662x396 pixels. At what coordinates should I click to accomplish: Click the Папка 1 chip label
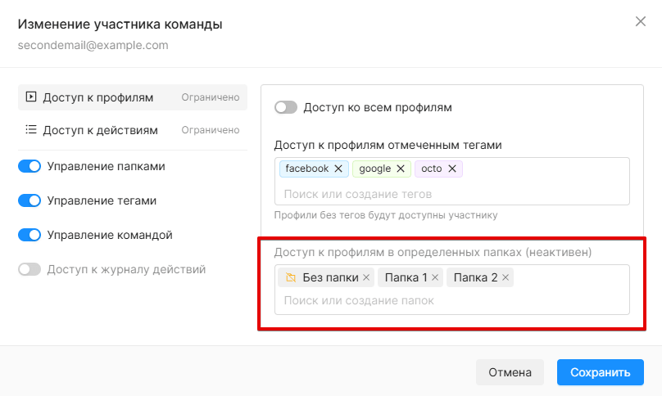406,277
